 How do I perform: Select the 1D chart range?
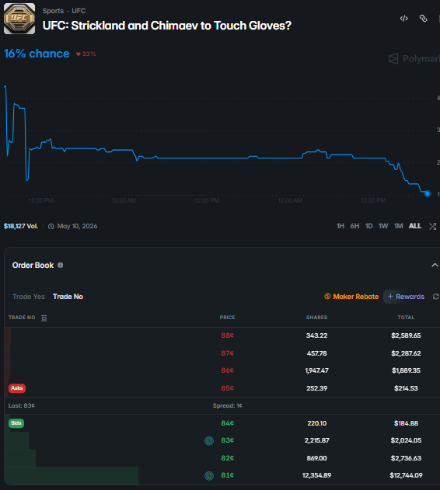click(x=369, y=226)
